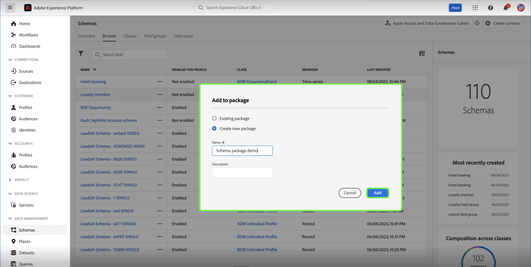Open Places in sidebar

coord(25,241)
